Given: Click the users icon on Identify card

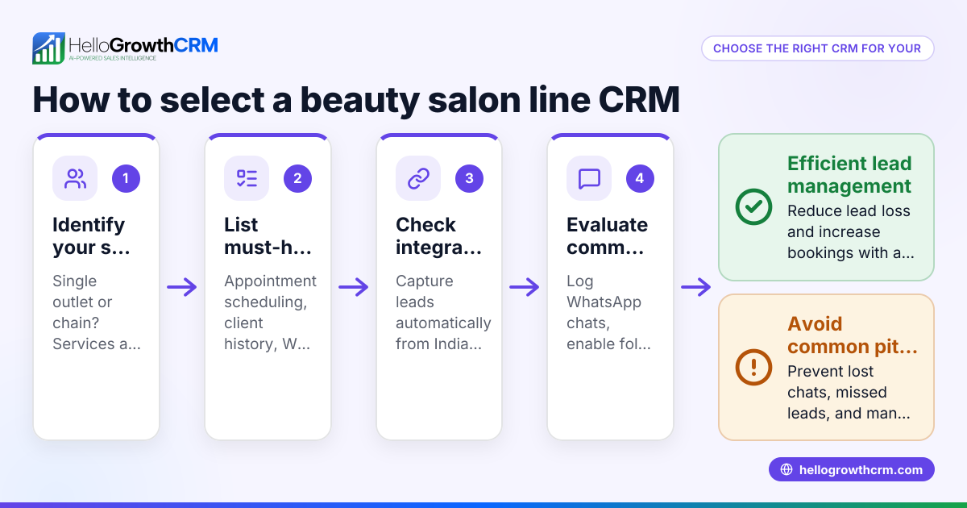Looking at the screenshot, I should tap(75, 178).
